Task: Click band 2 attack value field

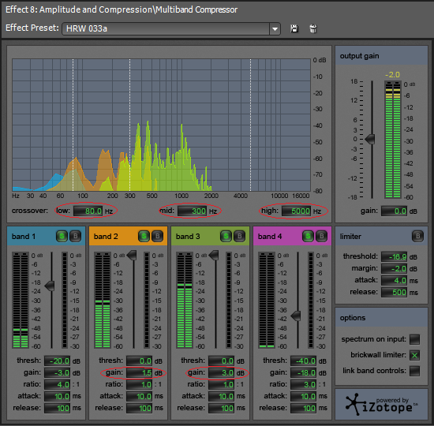Action: [x=139, y=396]
